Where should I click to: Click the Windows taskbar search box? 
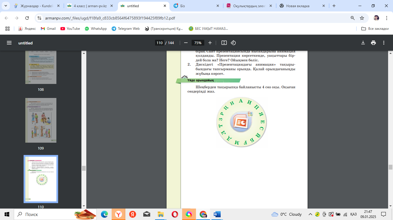pos(56,214)
